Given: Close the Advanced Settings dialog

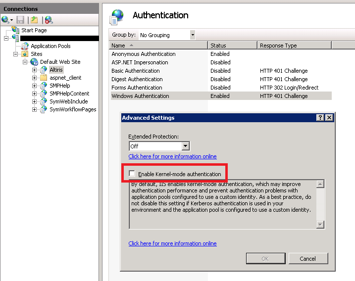Looking at the screenshot, I should click(x=329, y=117).
